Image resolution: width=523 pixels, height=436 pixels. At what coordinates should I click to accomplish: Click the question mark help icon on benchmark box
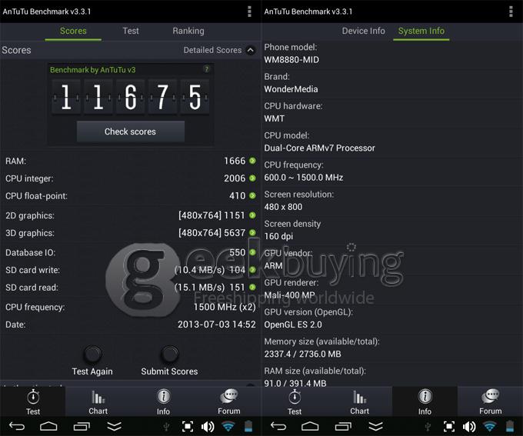point(206,69)
